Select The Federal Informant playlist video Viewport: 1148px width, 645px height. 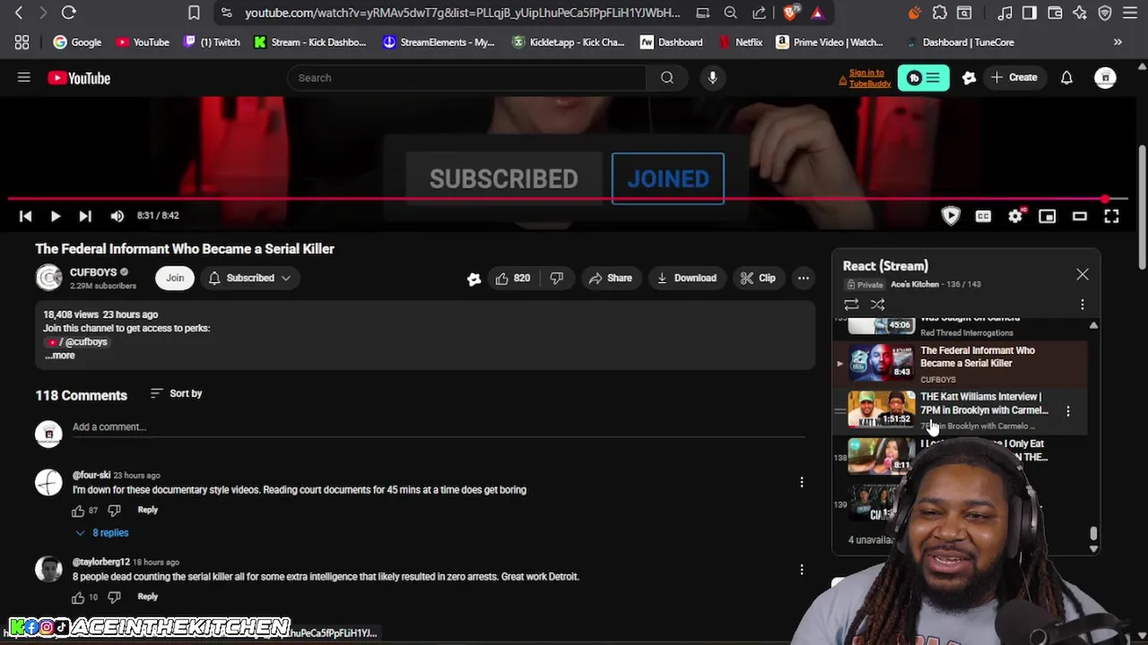coord(960,364)
